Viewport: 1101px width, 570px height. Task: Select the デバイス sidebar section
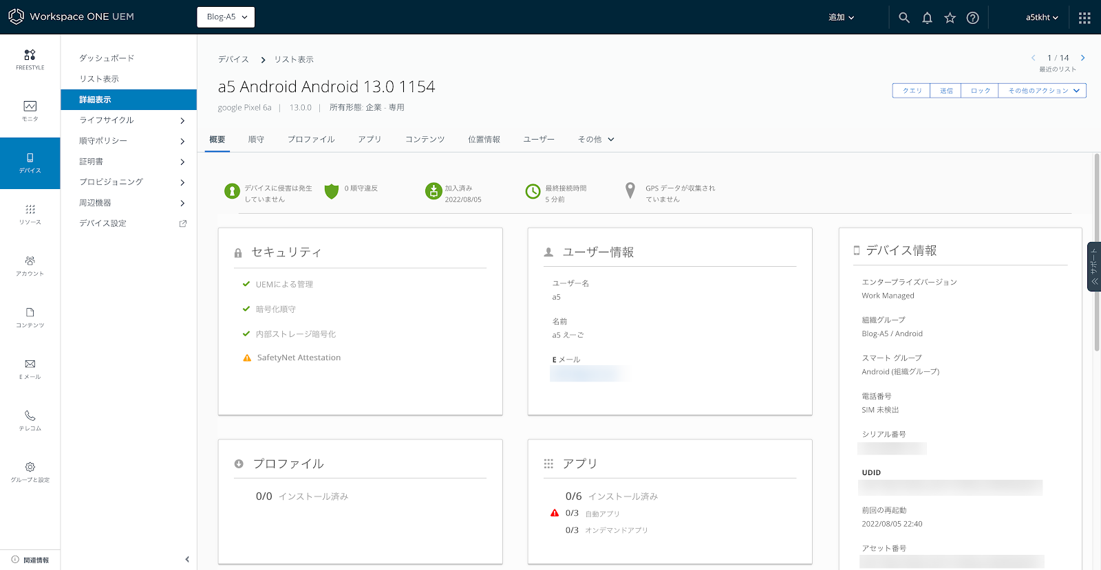[30, 163]
